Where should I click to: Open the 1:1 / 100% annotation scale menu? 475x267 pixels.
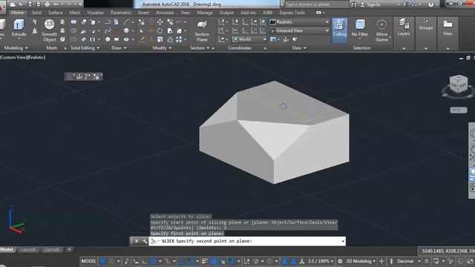click(321, 261)
